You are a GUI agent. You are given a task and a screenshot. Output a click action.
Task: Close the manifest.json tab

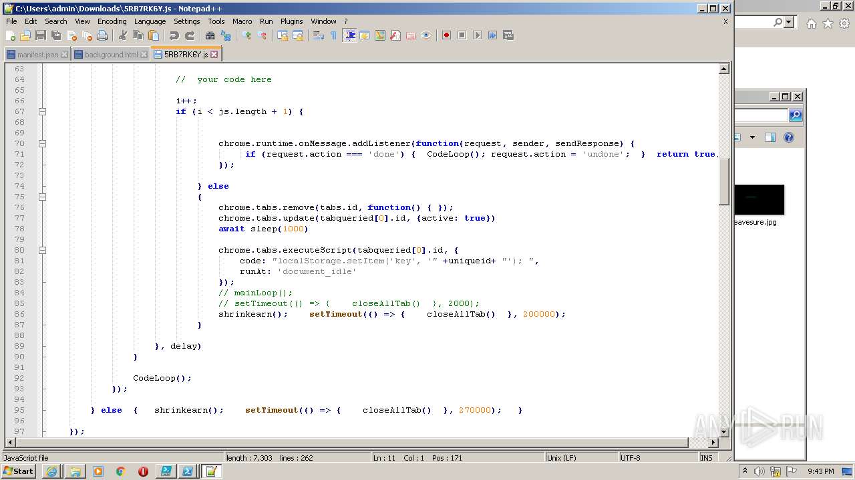(64, 55)
